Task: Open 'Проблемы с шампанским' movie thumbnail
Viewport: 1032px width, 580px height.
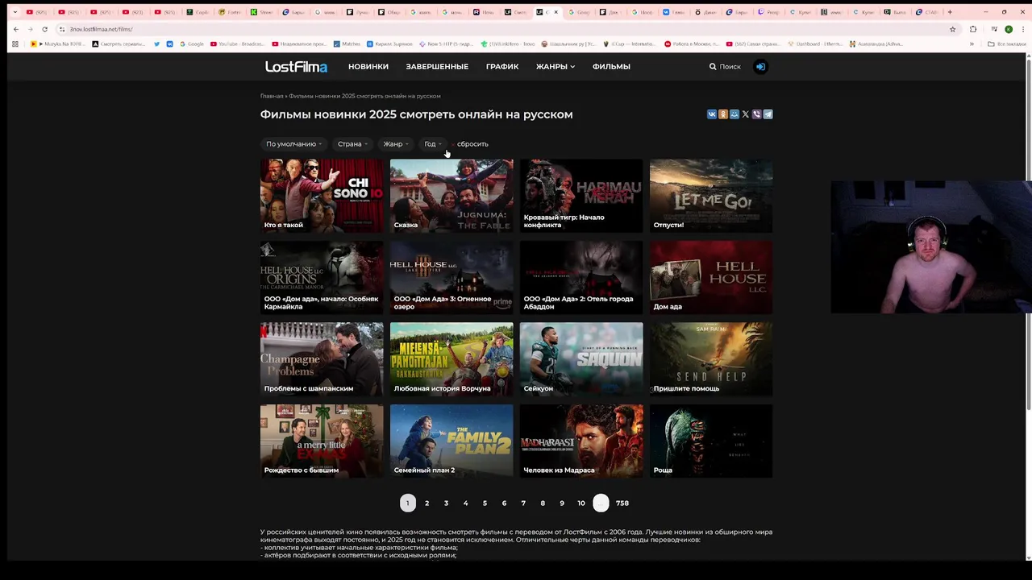Action: [322, 359]
